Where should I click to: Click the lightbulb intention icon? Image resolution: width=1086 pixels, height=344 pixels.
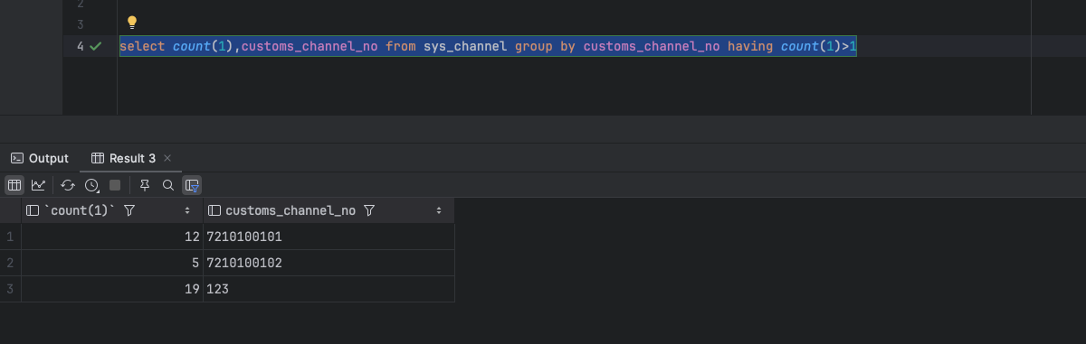[131, 22]
